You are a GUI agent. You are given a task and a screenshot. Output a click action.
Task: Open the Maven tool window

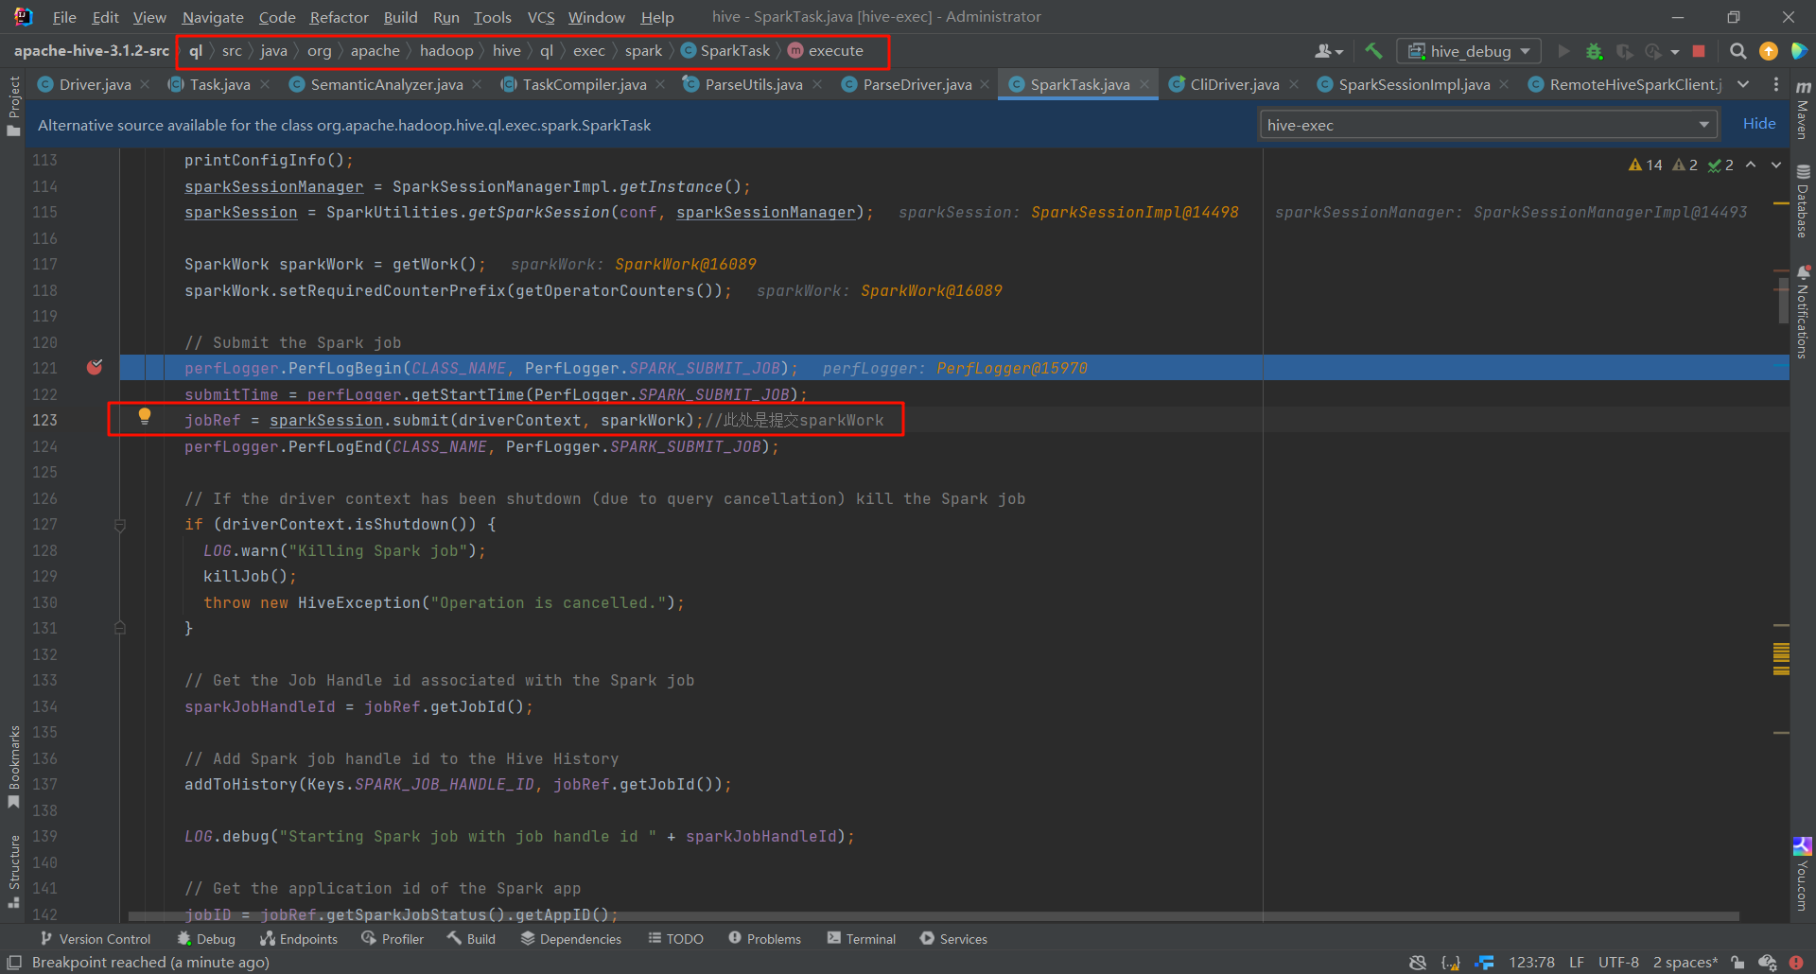(x=1803, y=112)
